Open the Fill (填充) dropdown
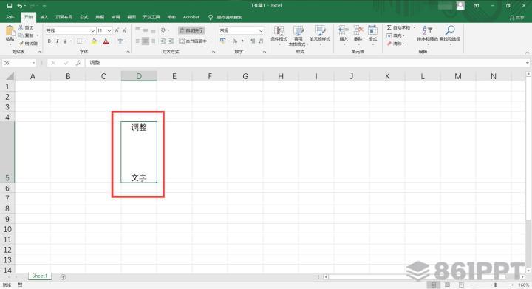The image size is (532, 289). (x=395, y=35)
